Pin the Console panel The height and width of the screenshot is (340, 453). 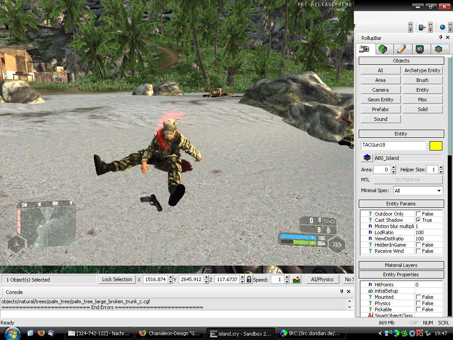342,291
